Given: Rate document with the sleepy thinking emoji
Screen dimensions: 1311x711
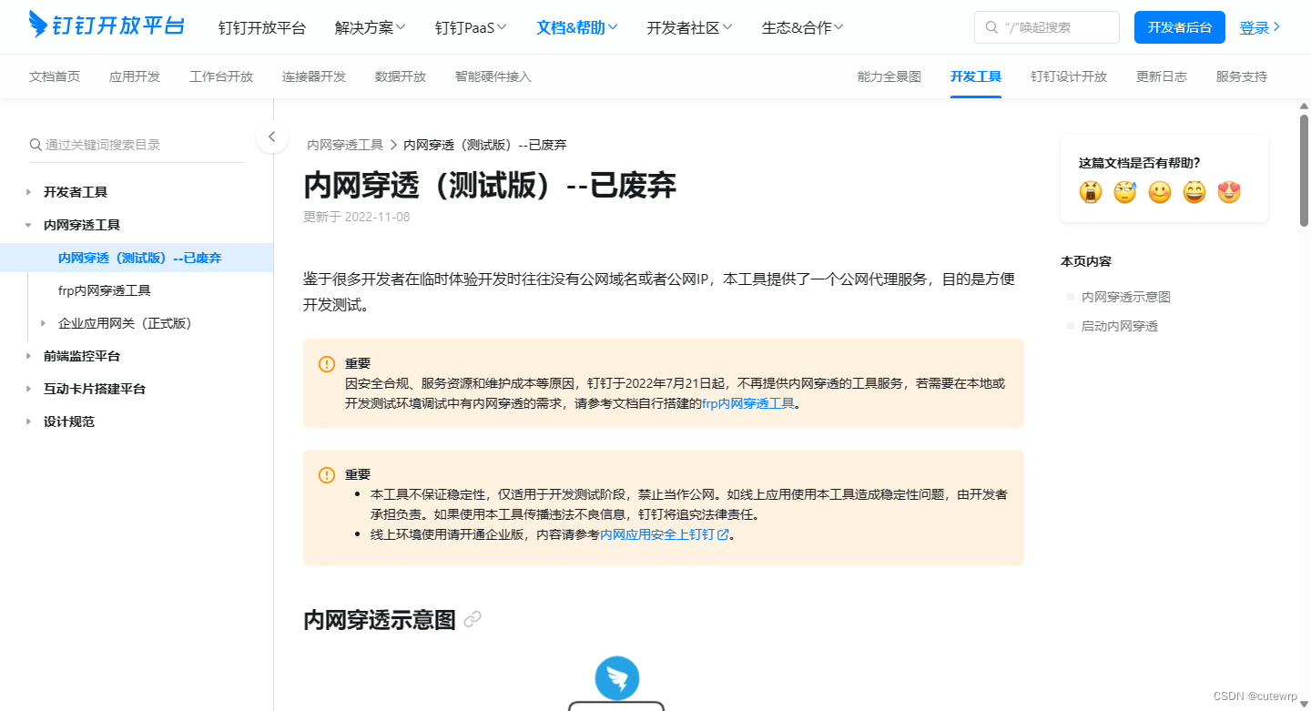Looking at the screenshot, I should coord(1125,192).
